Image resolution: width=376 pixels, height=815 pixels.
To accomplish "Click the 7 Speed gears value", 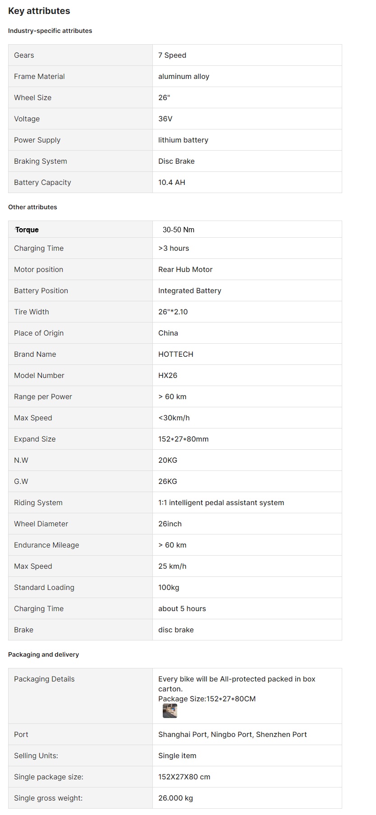I will click(172, 55).
